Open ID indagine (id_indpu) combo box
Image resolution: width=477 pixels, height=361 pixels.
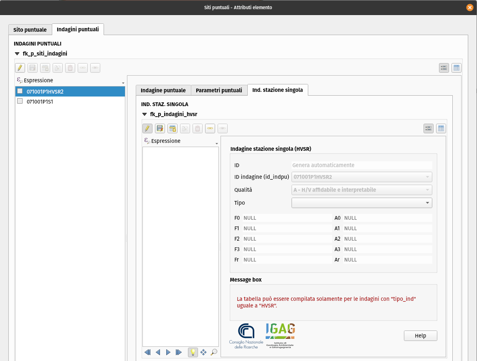[362, 177]
